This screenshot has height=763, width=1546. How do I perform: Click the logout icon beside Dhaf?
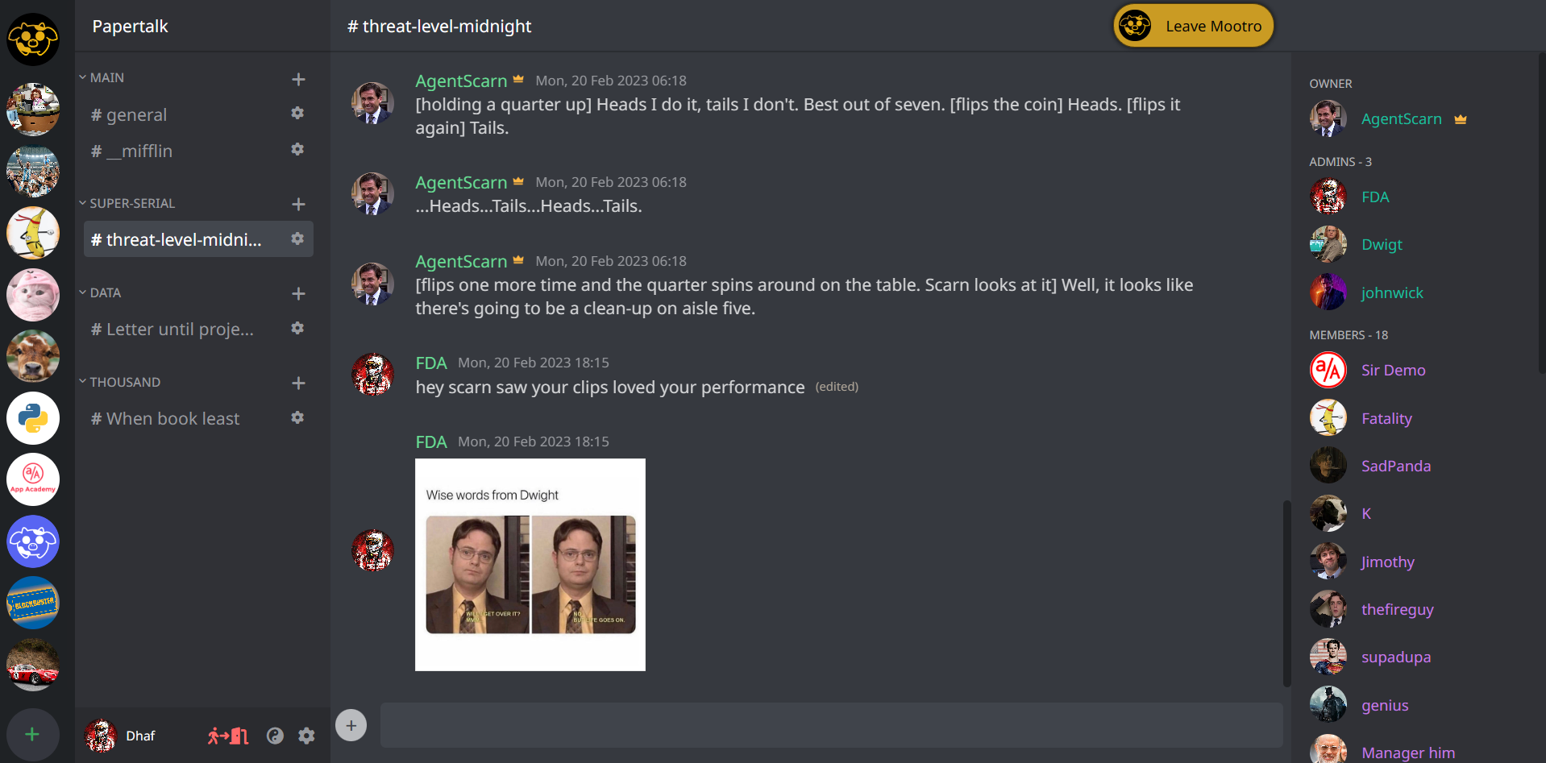228,736
